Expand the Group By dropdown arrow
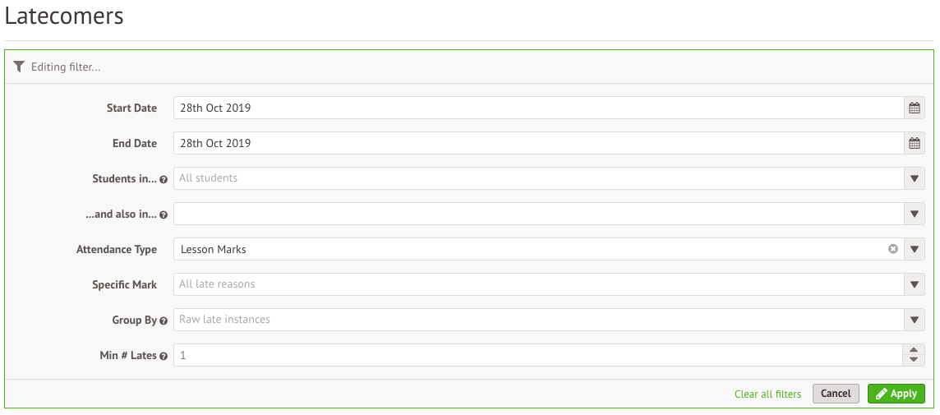The height and width of the screenshot is (415, 940). tap(914, 320)
